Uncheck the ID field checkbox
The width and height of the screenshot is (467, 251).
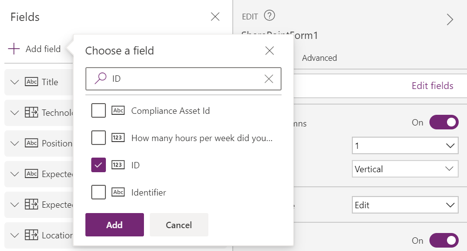click(99, 165)
